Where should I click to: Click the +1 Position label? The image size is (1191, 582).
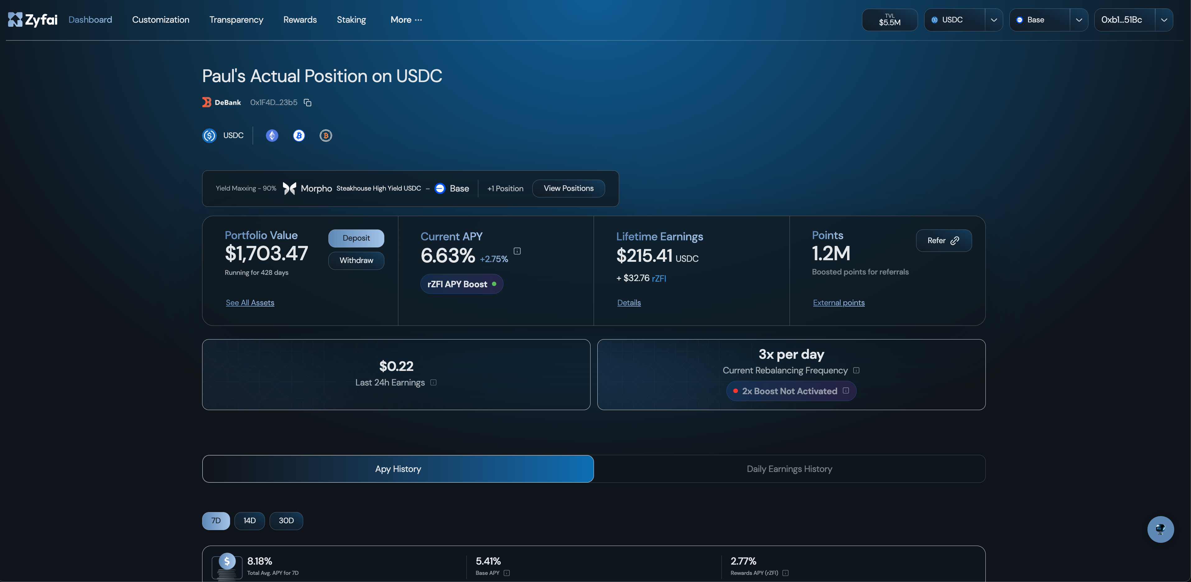[x=505, y=188]
